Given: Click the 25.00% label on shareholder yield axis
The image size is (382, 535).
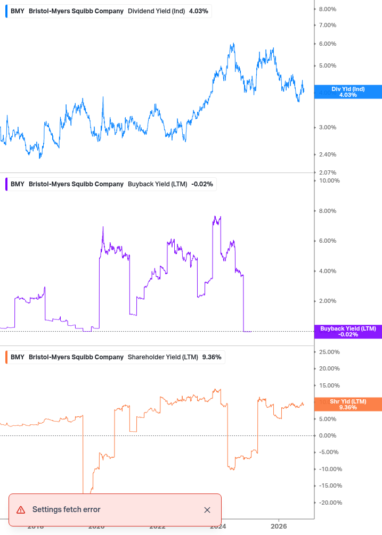Looking at the screenshot, I should click(x=329, y=352).
